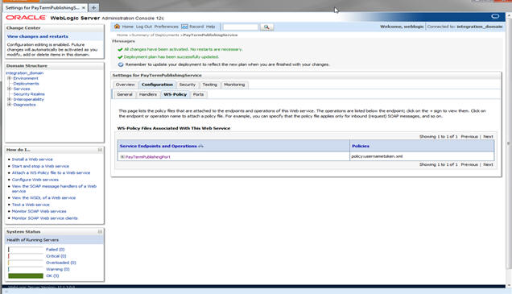Select the WS-Policy sub-tab
Screen dimensions: 512x294
click(175, 94)
